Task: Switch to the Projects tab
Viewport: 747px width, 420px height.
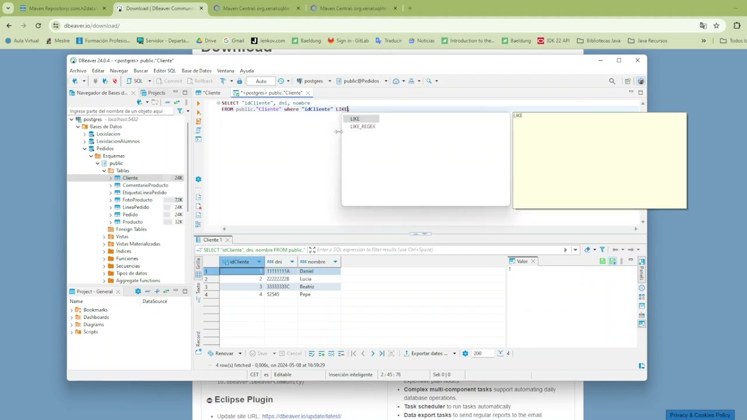Action: (152, 93)
